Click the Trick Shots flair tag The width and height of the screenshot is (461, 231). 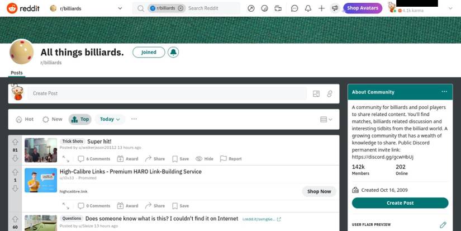pos(73,142)
